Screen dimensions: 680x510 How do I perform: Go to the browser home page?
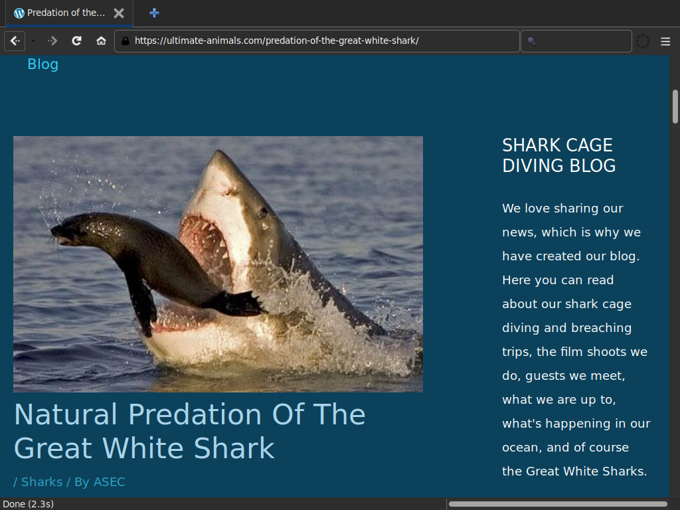(101, 41)
